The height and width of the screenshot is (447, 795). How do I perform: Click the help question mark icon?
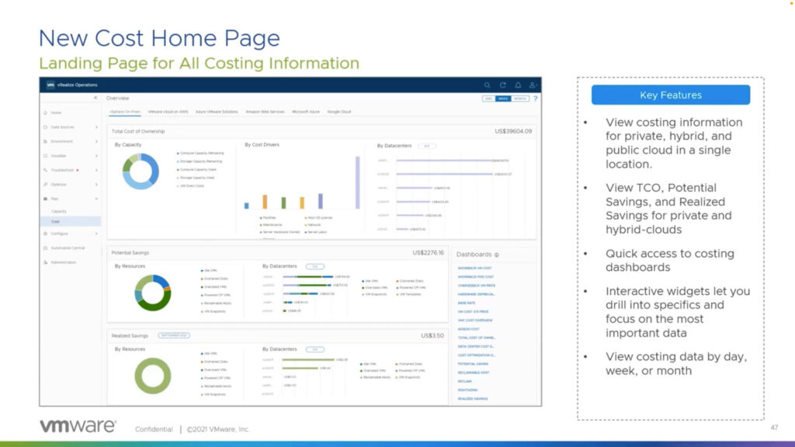[536, 99]
